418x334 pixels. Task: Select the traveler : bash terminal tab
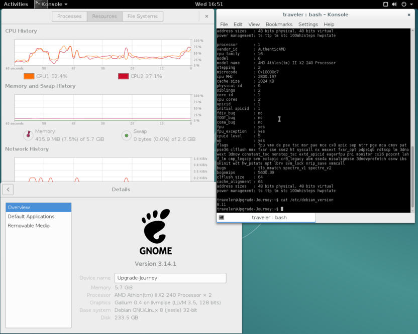pyautogui.click(x=266, y=218)
